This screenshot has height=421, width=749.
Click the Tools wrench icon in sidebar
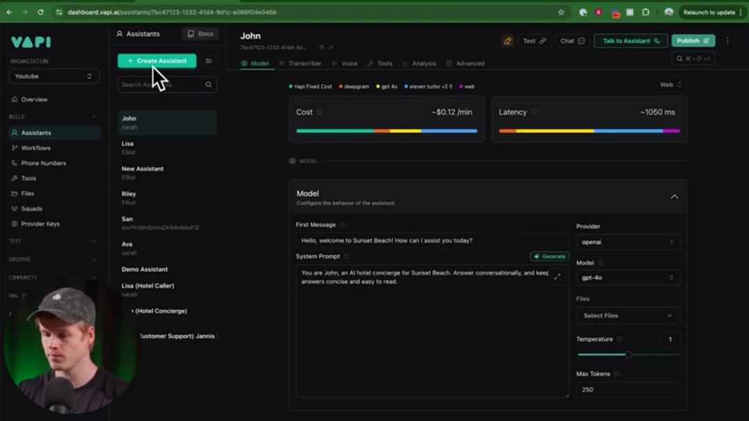[x=14, y=178]
